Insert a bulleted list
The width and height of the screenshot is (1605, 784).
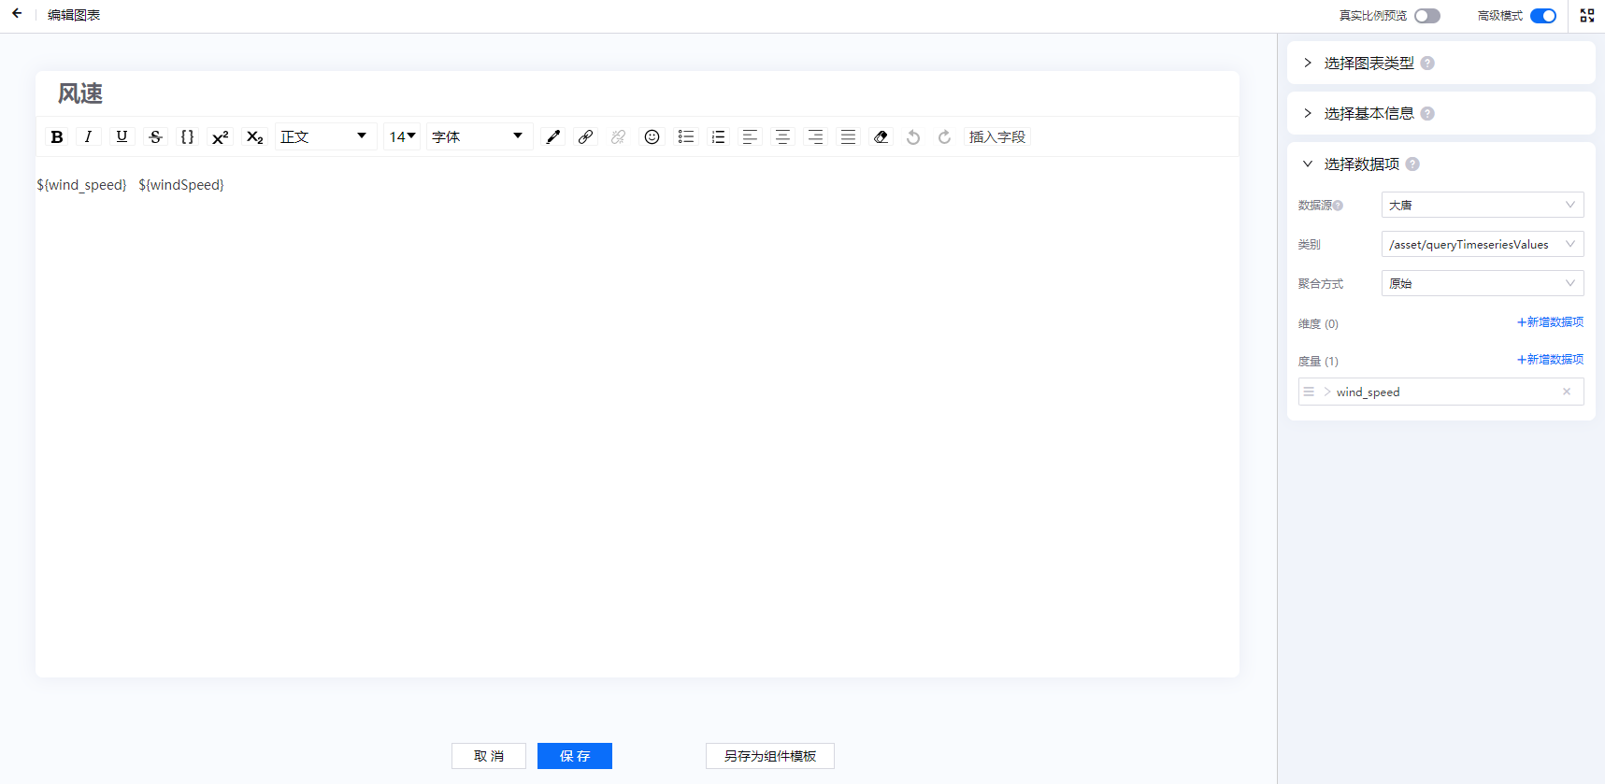(x=686, y=137)
